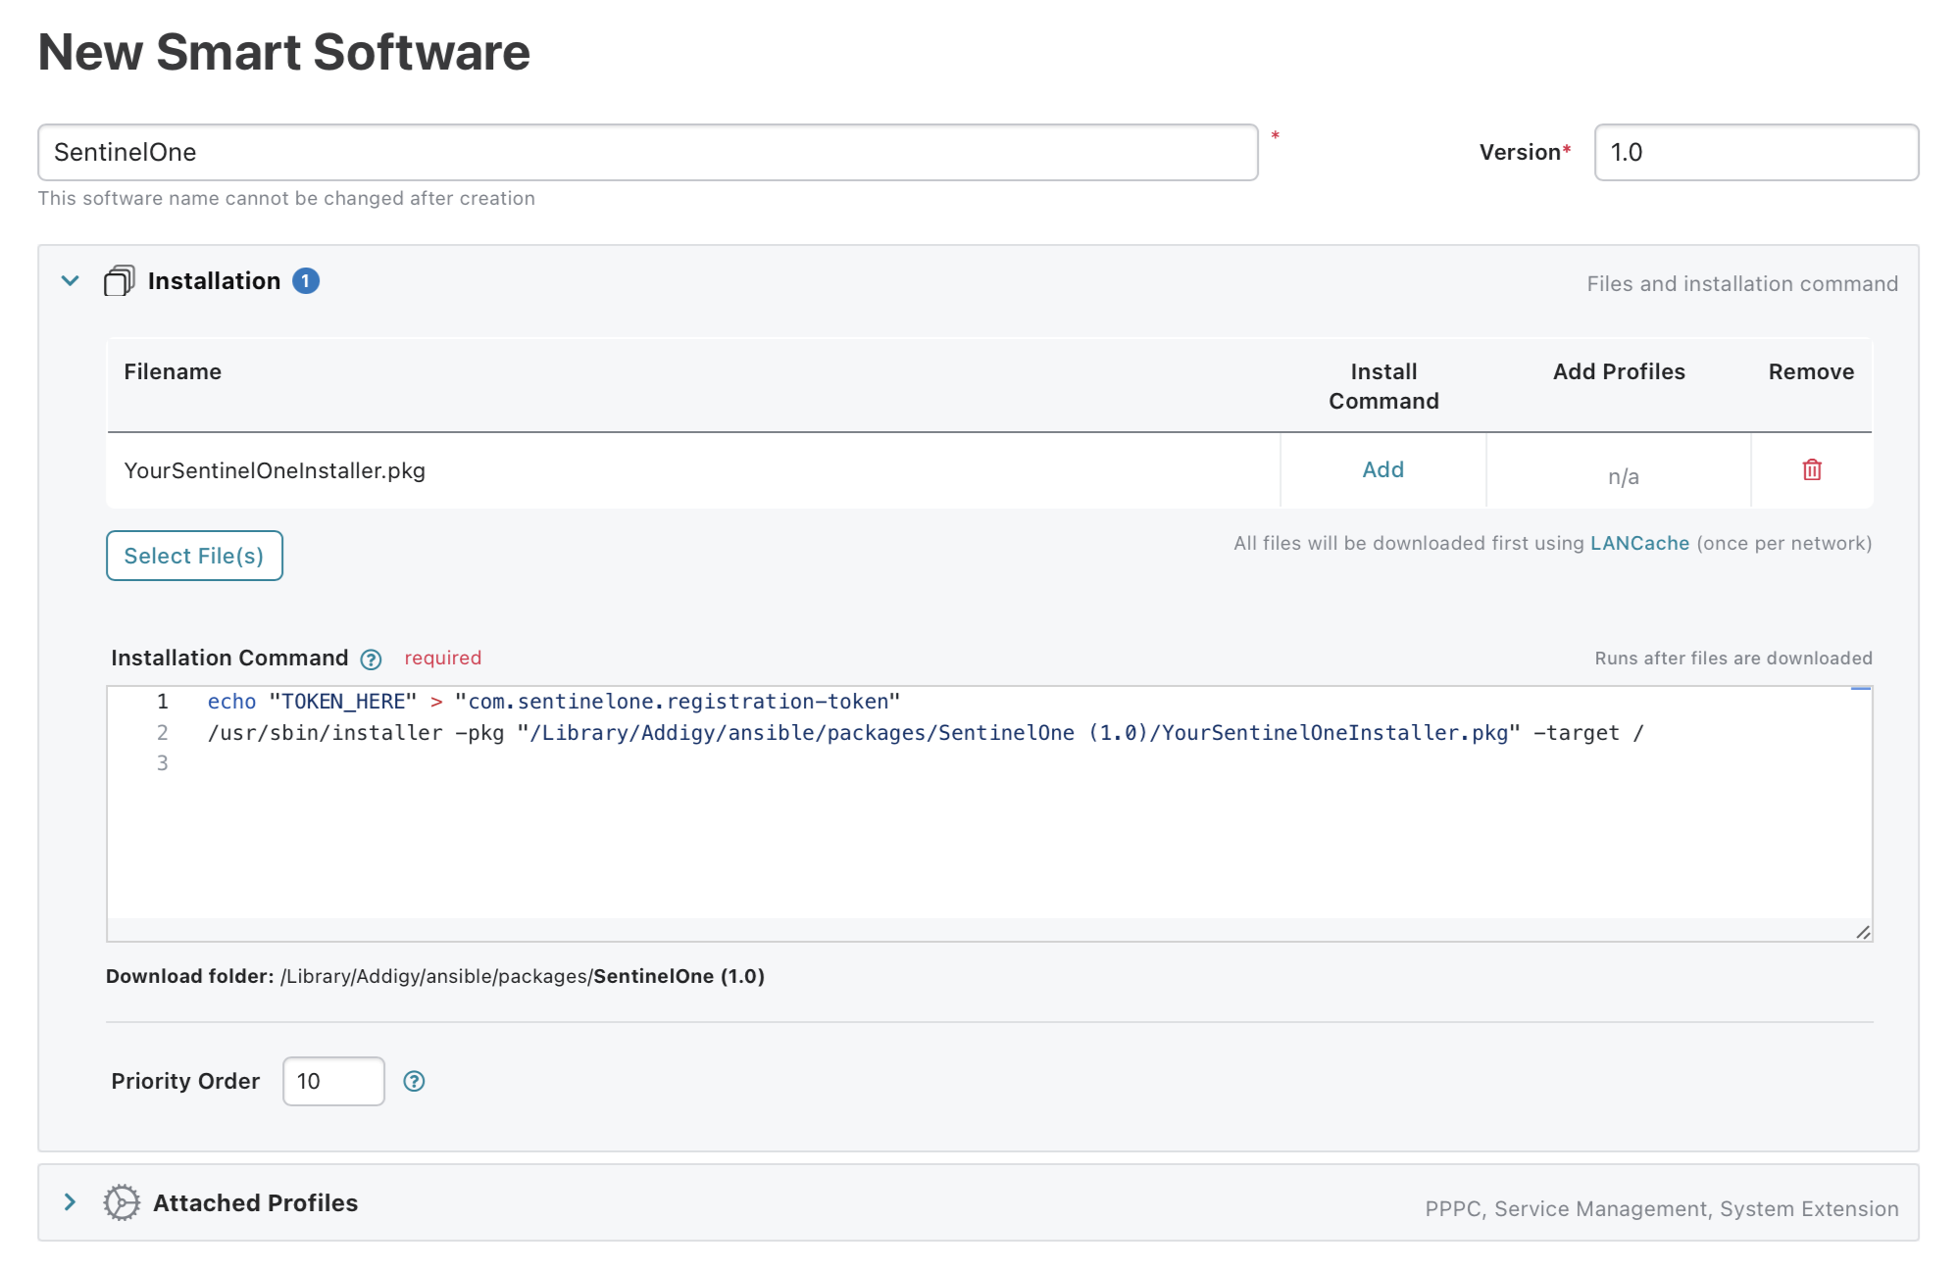Open the LANCache link
Screen dimensions: 1957x1270
(x=1639, y=543)
